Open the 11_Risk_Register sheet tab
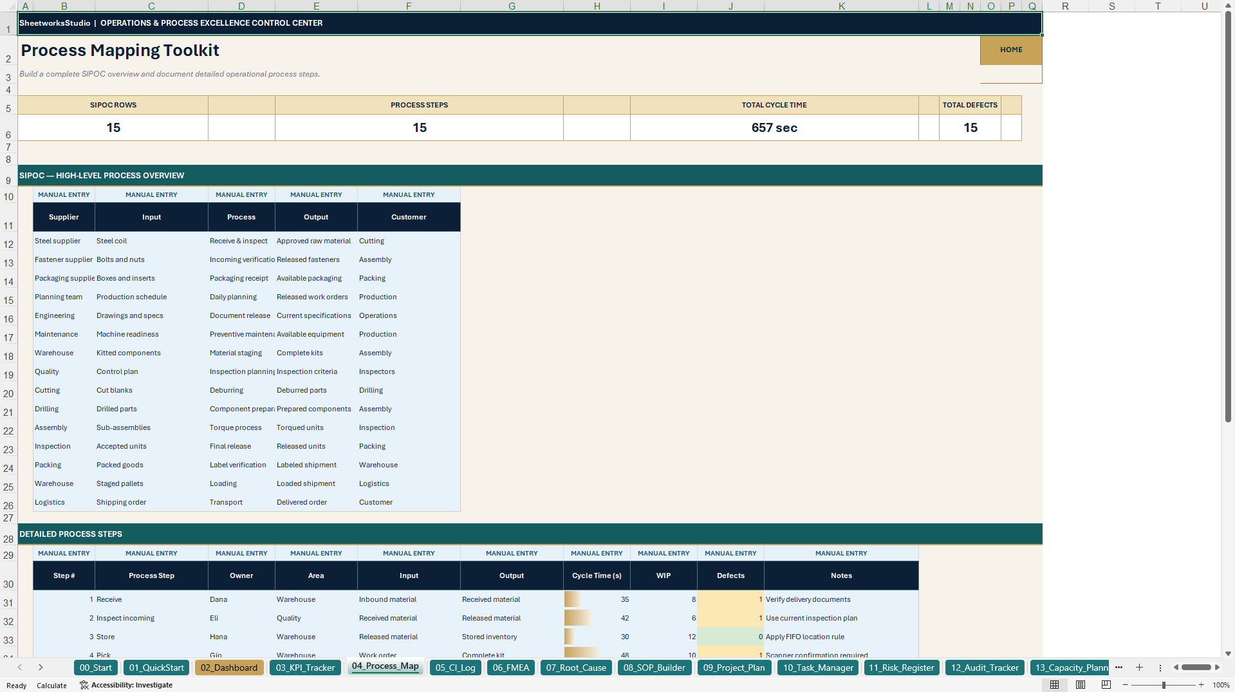1235x692 pixels. pos(901,668)
